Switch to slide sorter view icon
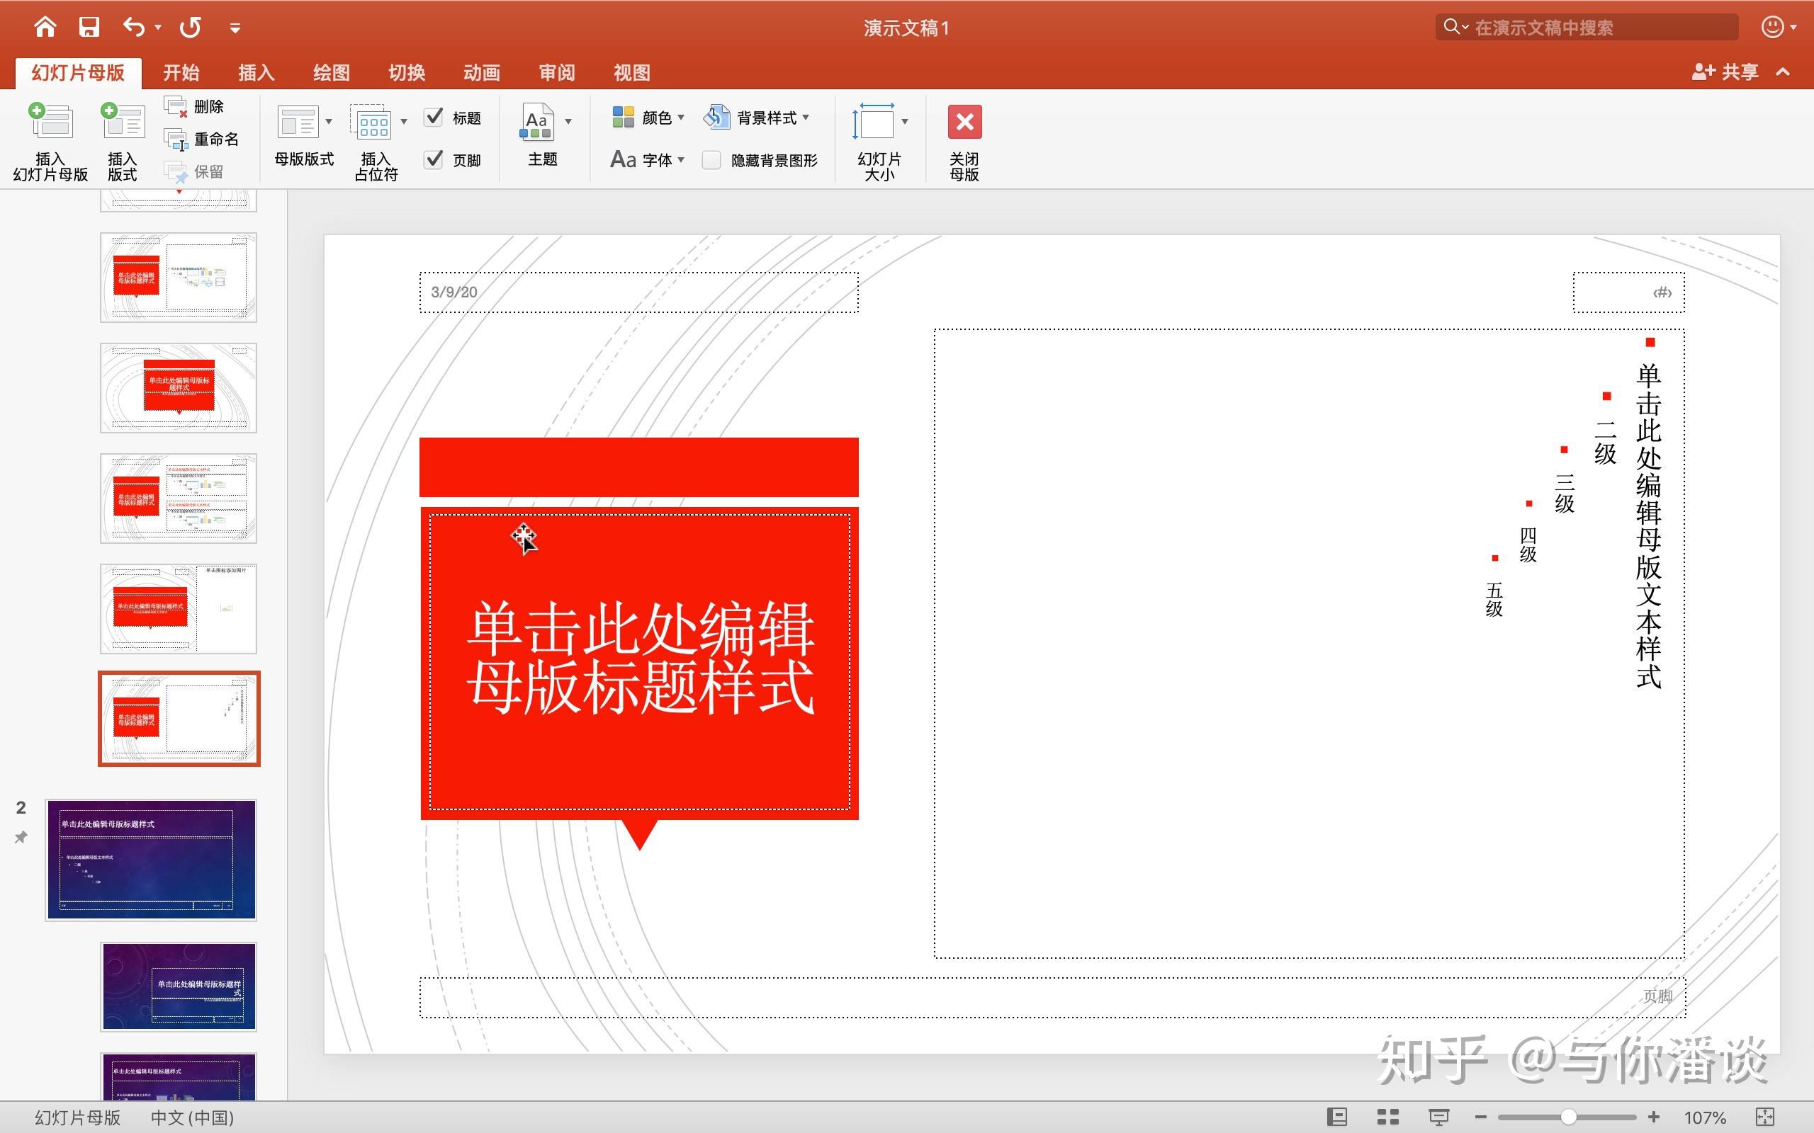 [x=1387, y=1117]
